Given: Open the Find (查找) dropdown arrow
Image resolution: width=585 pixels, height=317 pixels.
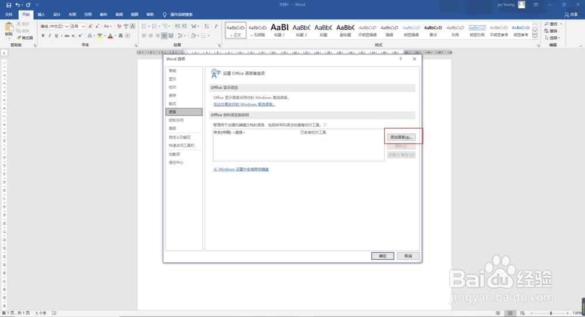Looking at the screenshot, I should (561, 24).
